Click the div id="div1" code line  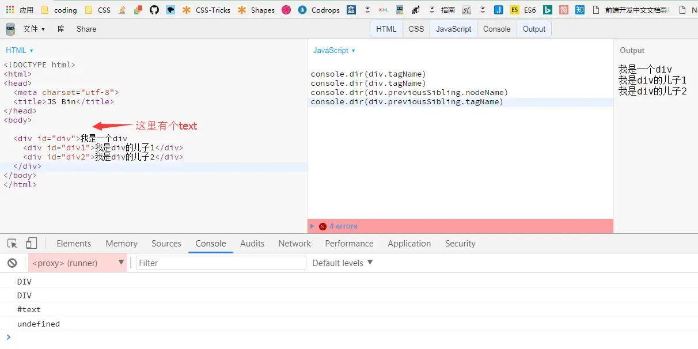(x=103, y=148)
